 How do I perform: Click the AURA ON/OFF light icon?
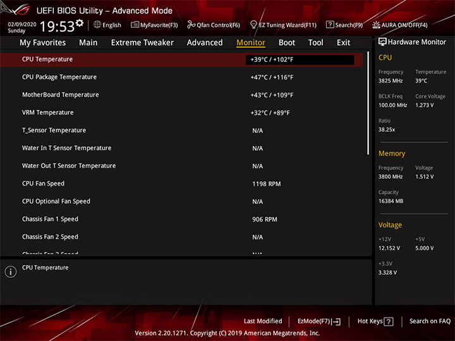tap(376, 25)
